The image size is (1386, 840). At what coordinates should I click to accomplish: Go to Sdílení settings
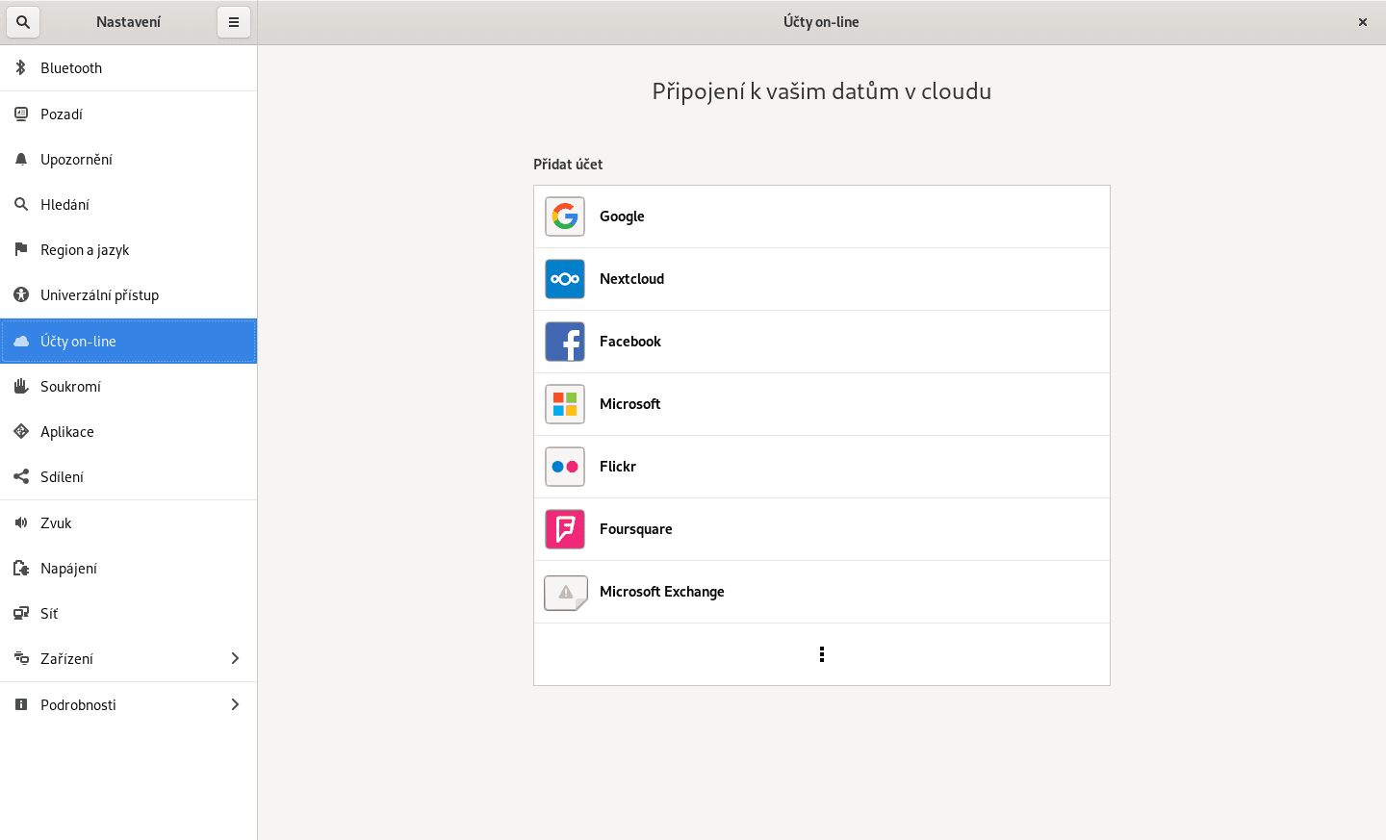click(x=129, y=476)
